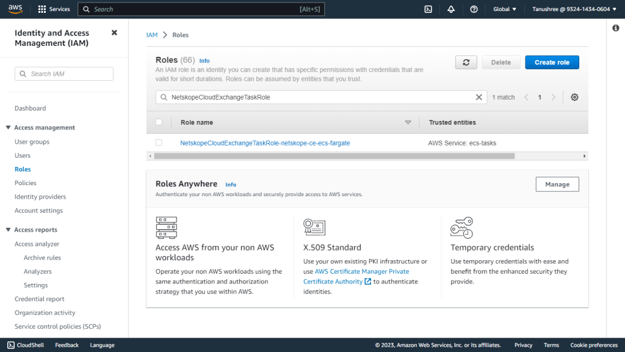Open the CloudShell terminal icon in top bar

(428, 9)
